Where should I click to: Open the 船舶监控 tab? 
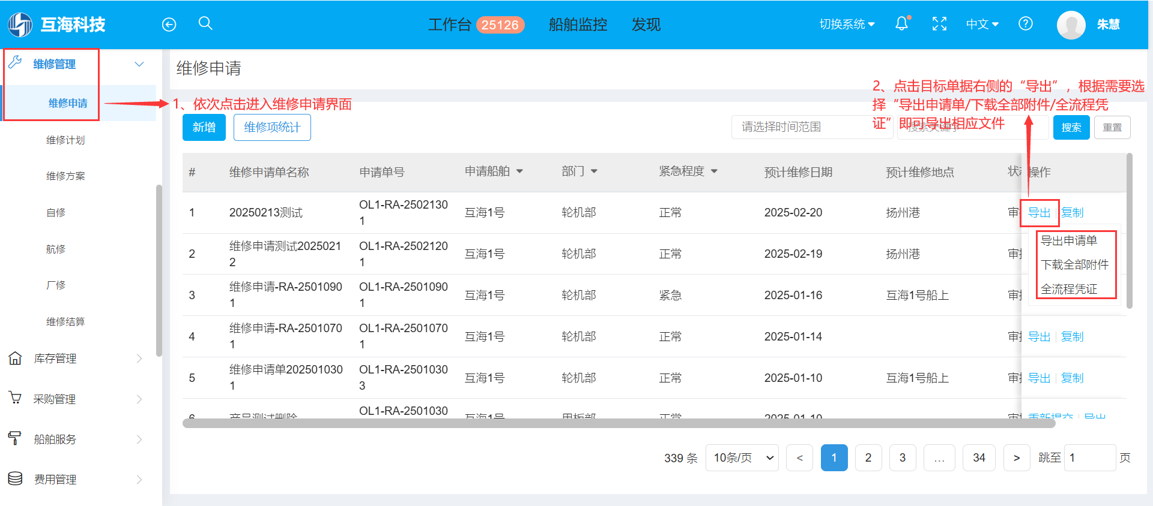coord(578,25)
